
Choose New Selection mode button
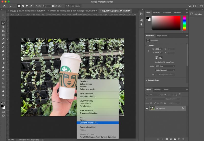point(19,6)
